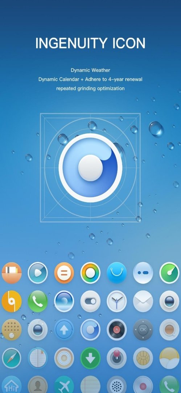Tap the joystick game icon
The width and height of the screenshot is (181, 393).
pos(117,358)
